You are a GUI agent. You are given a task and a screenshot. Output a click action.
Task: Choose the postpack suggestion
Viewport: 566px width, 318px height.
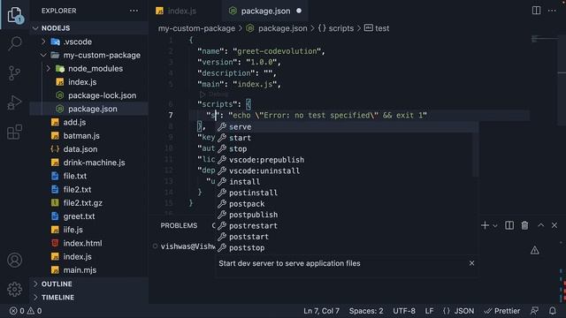347,204
